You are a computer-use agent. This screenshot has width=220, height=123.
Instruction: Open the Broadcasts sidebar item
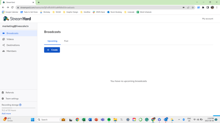[19, 33]
